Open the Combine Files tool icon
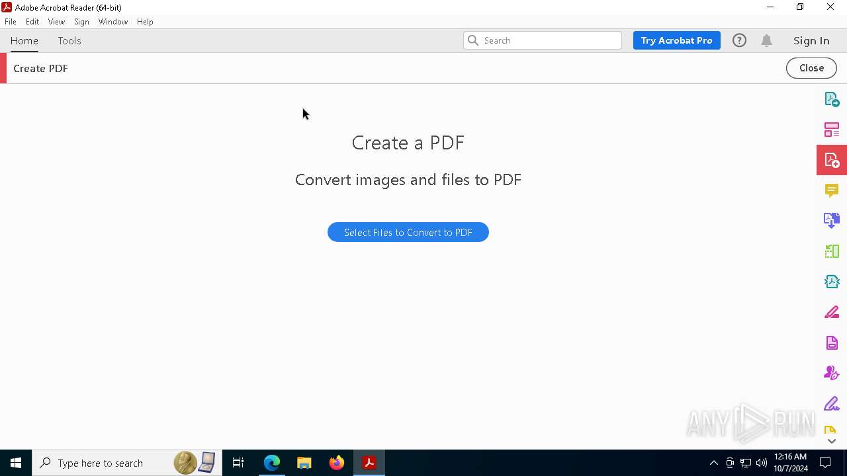Image resolution: width=847 pixels, height=476 pixels. coord(832,221)
